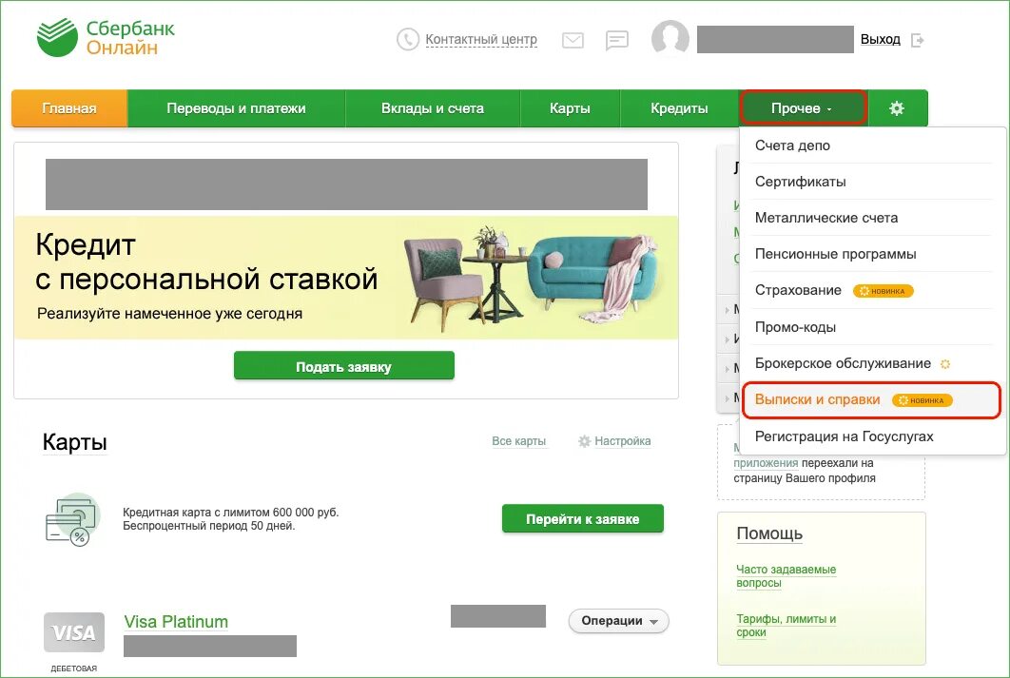Click sun icon beside Брокерское обслуживание

coord(945,364)
